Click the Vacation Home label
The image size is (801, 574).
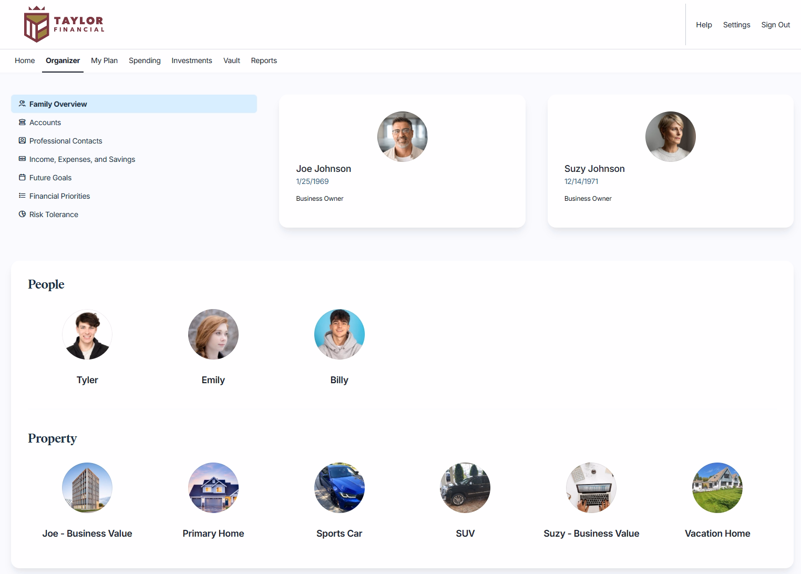point(717,534)
